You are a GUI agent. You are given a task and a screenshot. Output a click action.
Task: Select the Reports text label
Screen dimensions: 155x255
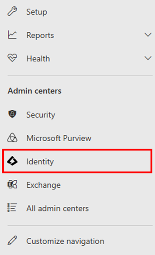point(40,36)
